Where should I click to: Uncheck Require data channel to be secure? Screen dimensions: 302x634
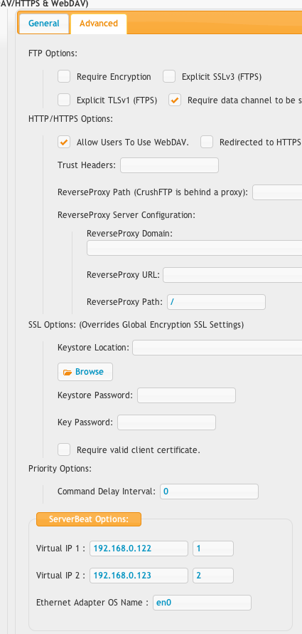point(175,100)
